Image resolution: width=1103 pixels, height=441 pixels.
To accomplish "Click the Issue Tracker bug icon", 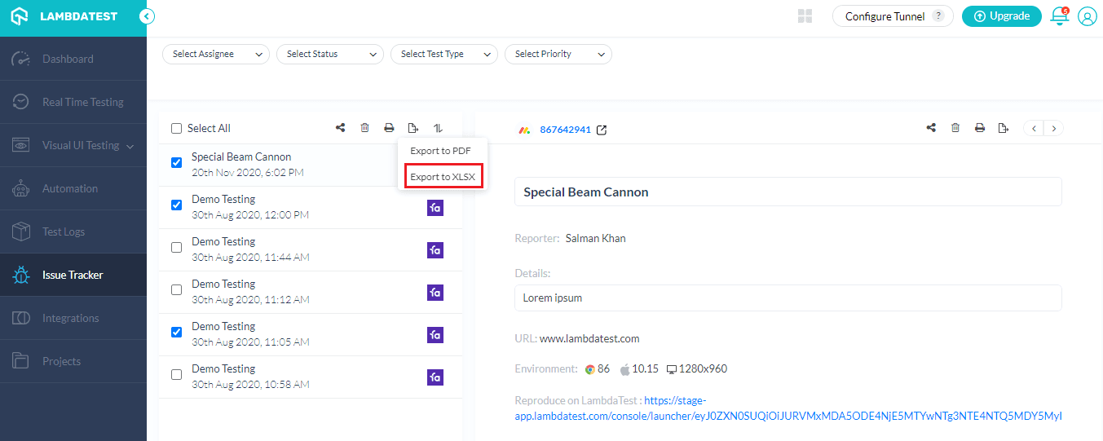I will tap(21, 275).
